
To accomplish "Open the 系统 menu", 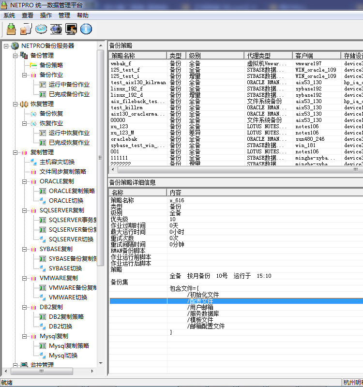I will pyautogui.click(x=9, y=15).
